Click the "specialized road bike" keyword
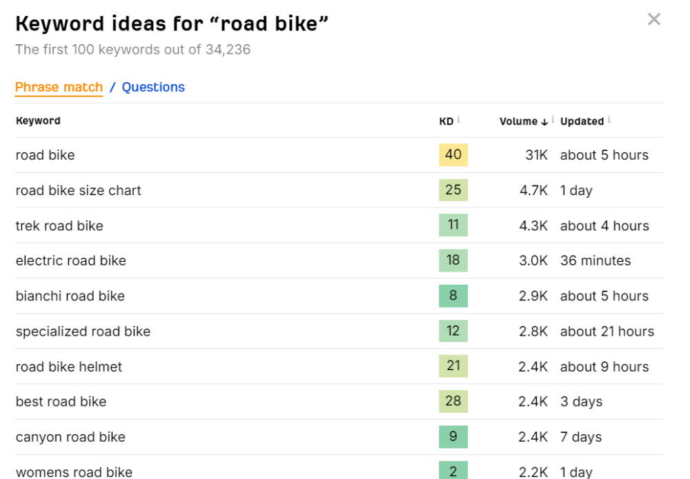 tap(83, 331)
